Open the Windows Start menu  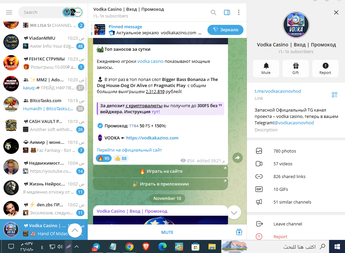tap(337, 247)
